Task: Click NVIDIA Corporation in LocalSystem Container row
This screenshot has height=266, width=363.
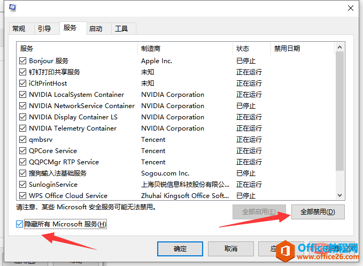Action: point(173,95)
